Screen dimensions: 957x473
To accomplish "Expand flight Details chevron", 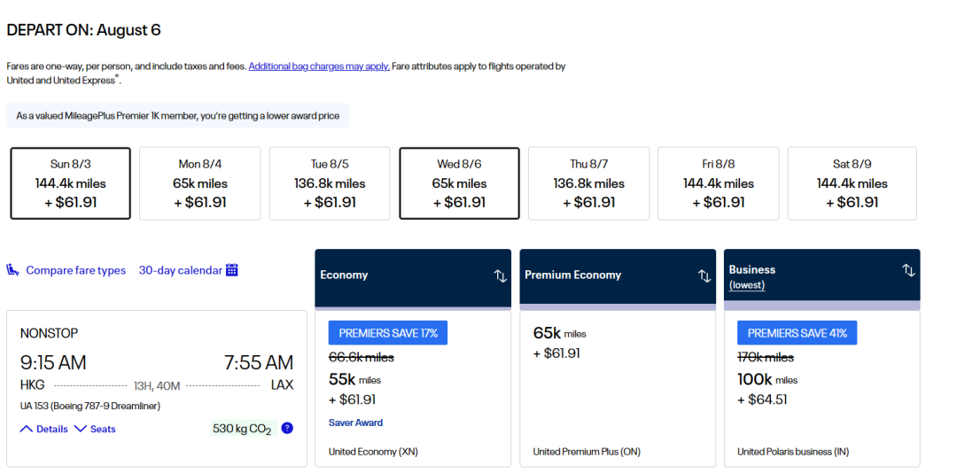I will tap(27, 429).
